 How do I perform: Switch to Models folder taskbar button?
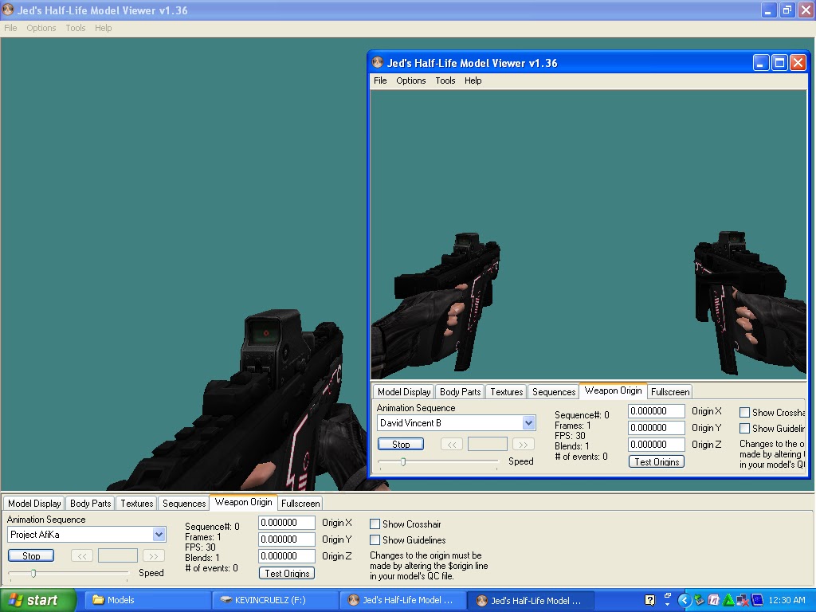(147, 600)
